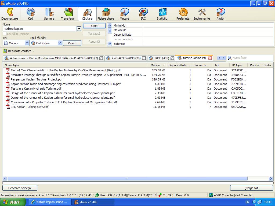Click the Nume search text field
Viewport: 275px width, 206px height.
(40, 29)
